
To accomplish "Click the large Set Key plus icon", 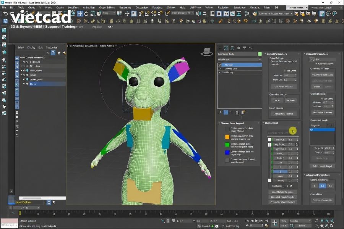I will coord(275,223).
